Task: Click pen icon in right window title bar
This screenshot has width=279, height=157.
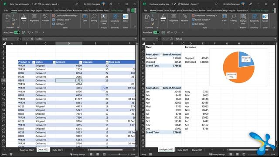Action: tap(251, 4)
